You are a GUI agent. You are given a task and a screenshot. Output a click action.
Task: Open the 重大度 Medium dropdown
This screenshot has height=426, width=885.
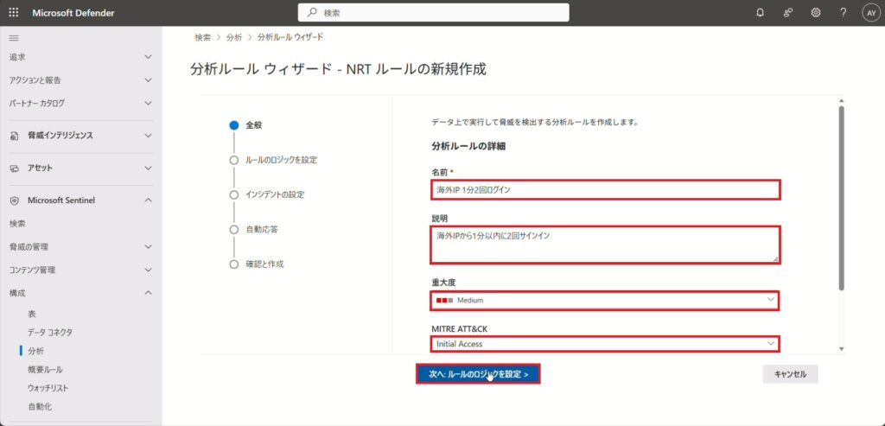click(605, 300)
